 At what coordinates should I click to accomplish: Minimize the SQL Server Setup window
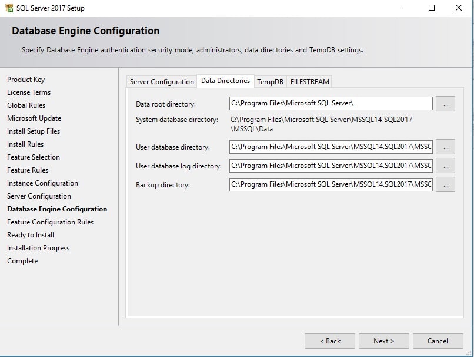coord(405,8)
